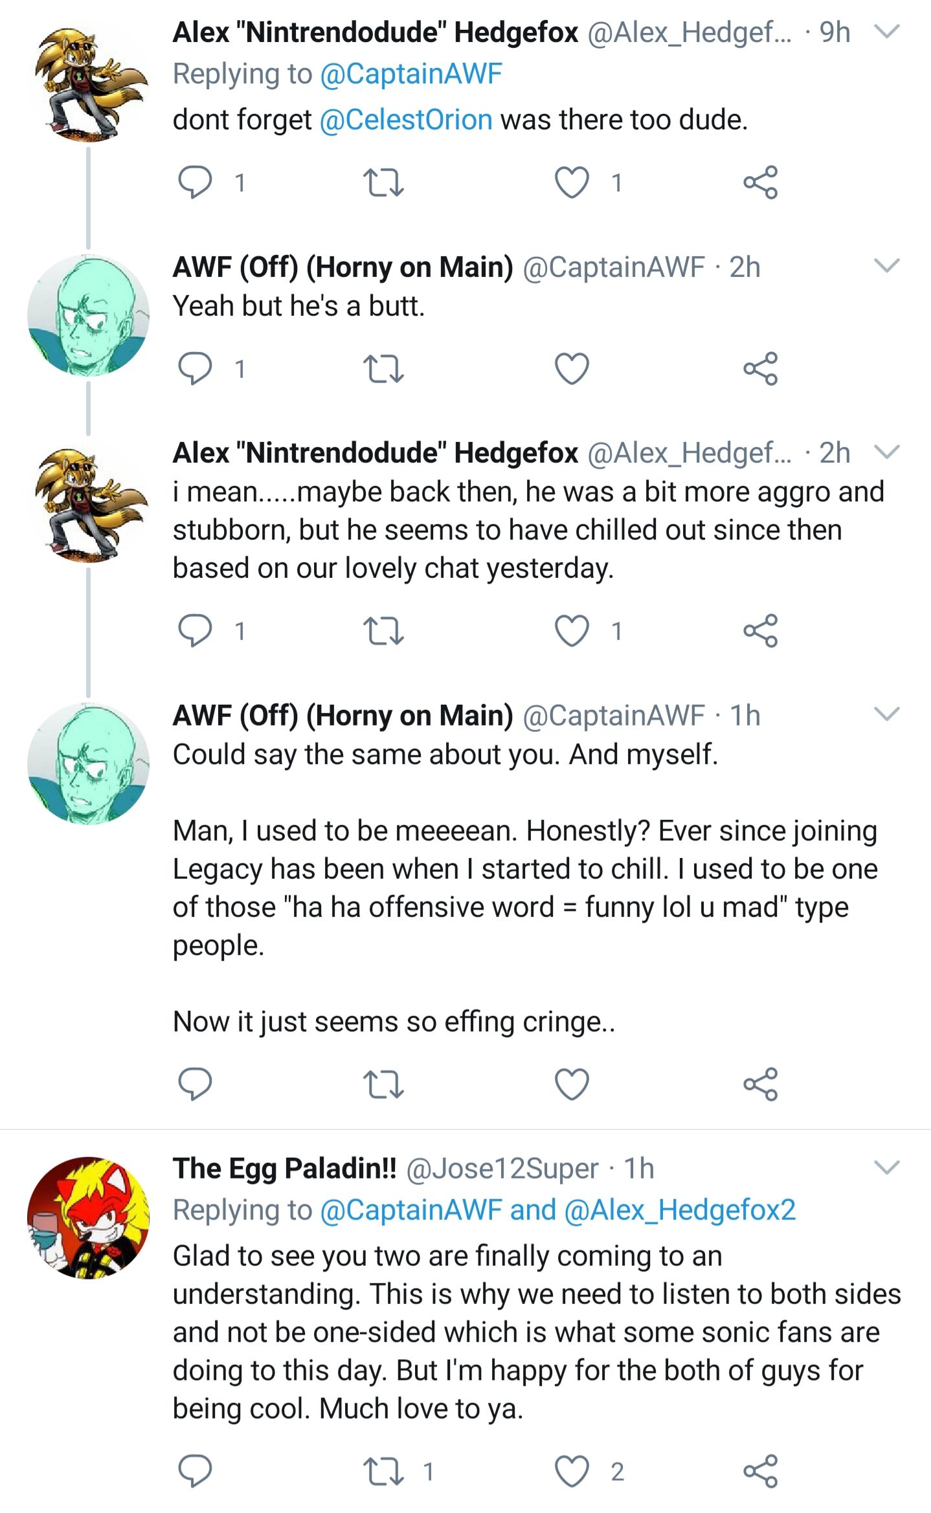Screen dimensions: 931x1513
Task: Share the 'dont forget @CelestOrion' tweet
Action: pos(761,182)
